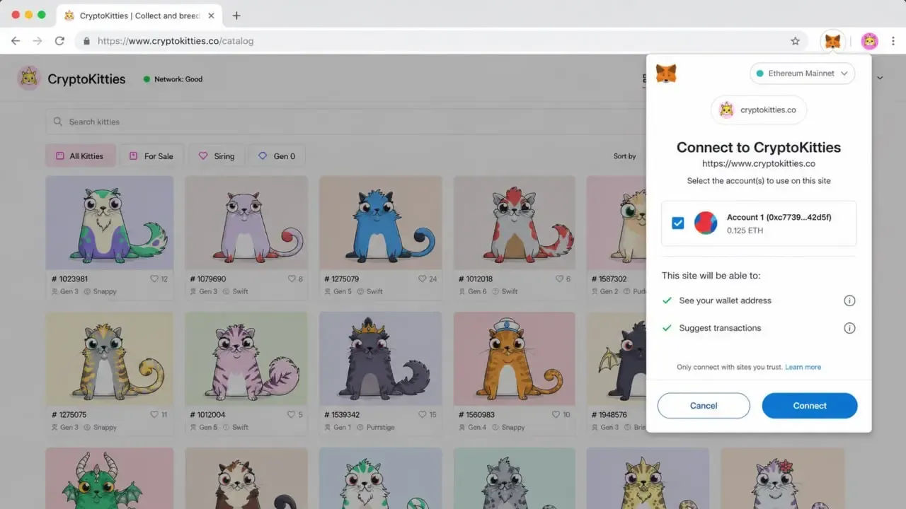Show info for See your wallet address
Image resolution: width=906 pixels, height=509 pixels.
coord(849,300)
